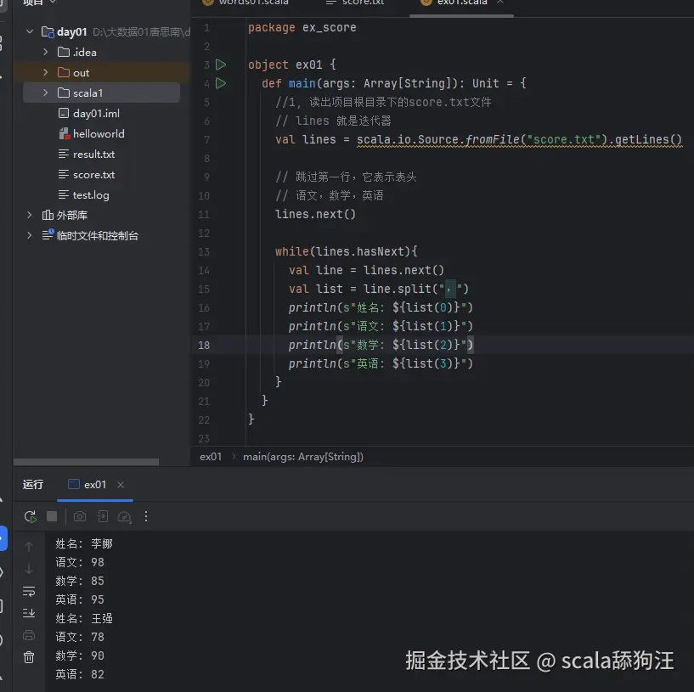Screen dimensions: 694x692
Task: Click the fromFile("score.txt") expression
Action: tap(536, 139)
